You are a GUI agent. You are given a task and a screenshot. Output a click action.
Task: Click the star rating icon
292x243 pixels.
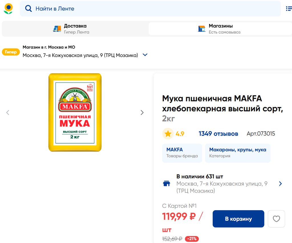point(168,134)
